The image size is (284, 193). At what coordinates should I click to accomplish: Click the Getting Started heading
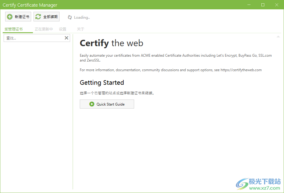coord(102,83)
